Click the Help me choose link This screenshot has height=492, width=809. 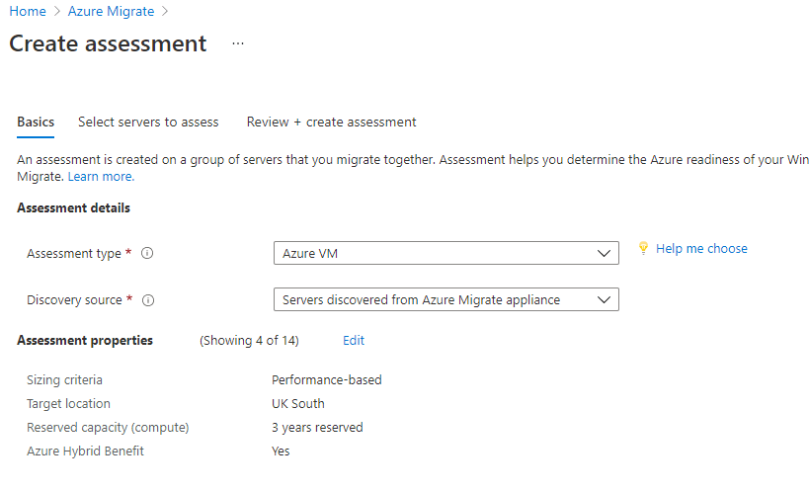pyautogui.click(x=701, y=249)
